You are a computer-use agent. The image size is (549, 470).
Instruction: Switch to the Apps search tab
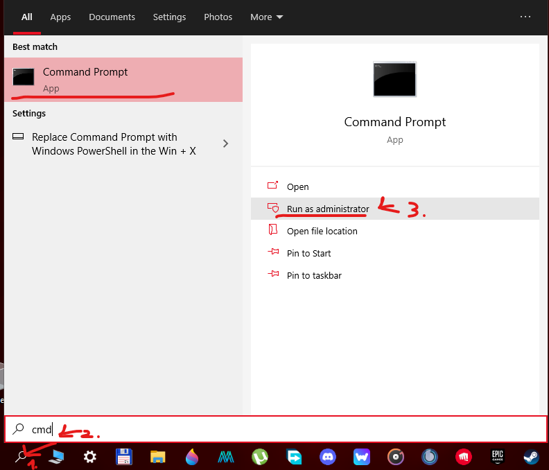point(60,17)
